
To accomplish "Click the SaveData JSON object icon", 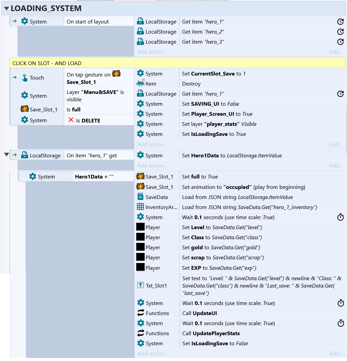I will tap(141, 197).
